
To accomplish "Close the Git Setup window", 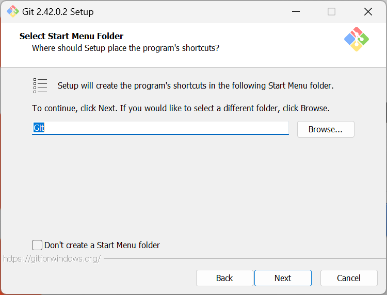I will click(x=367, y=11).
